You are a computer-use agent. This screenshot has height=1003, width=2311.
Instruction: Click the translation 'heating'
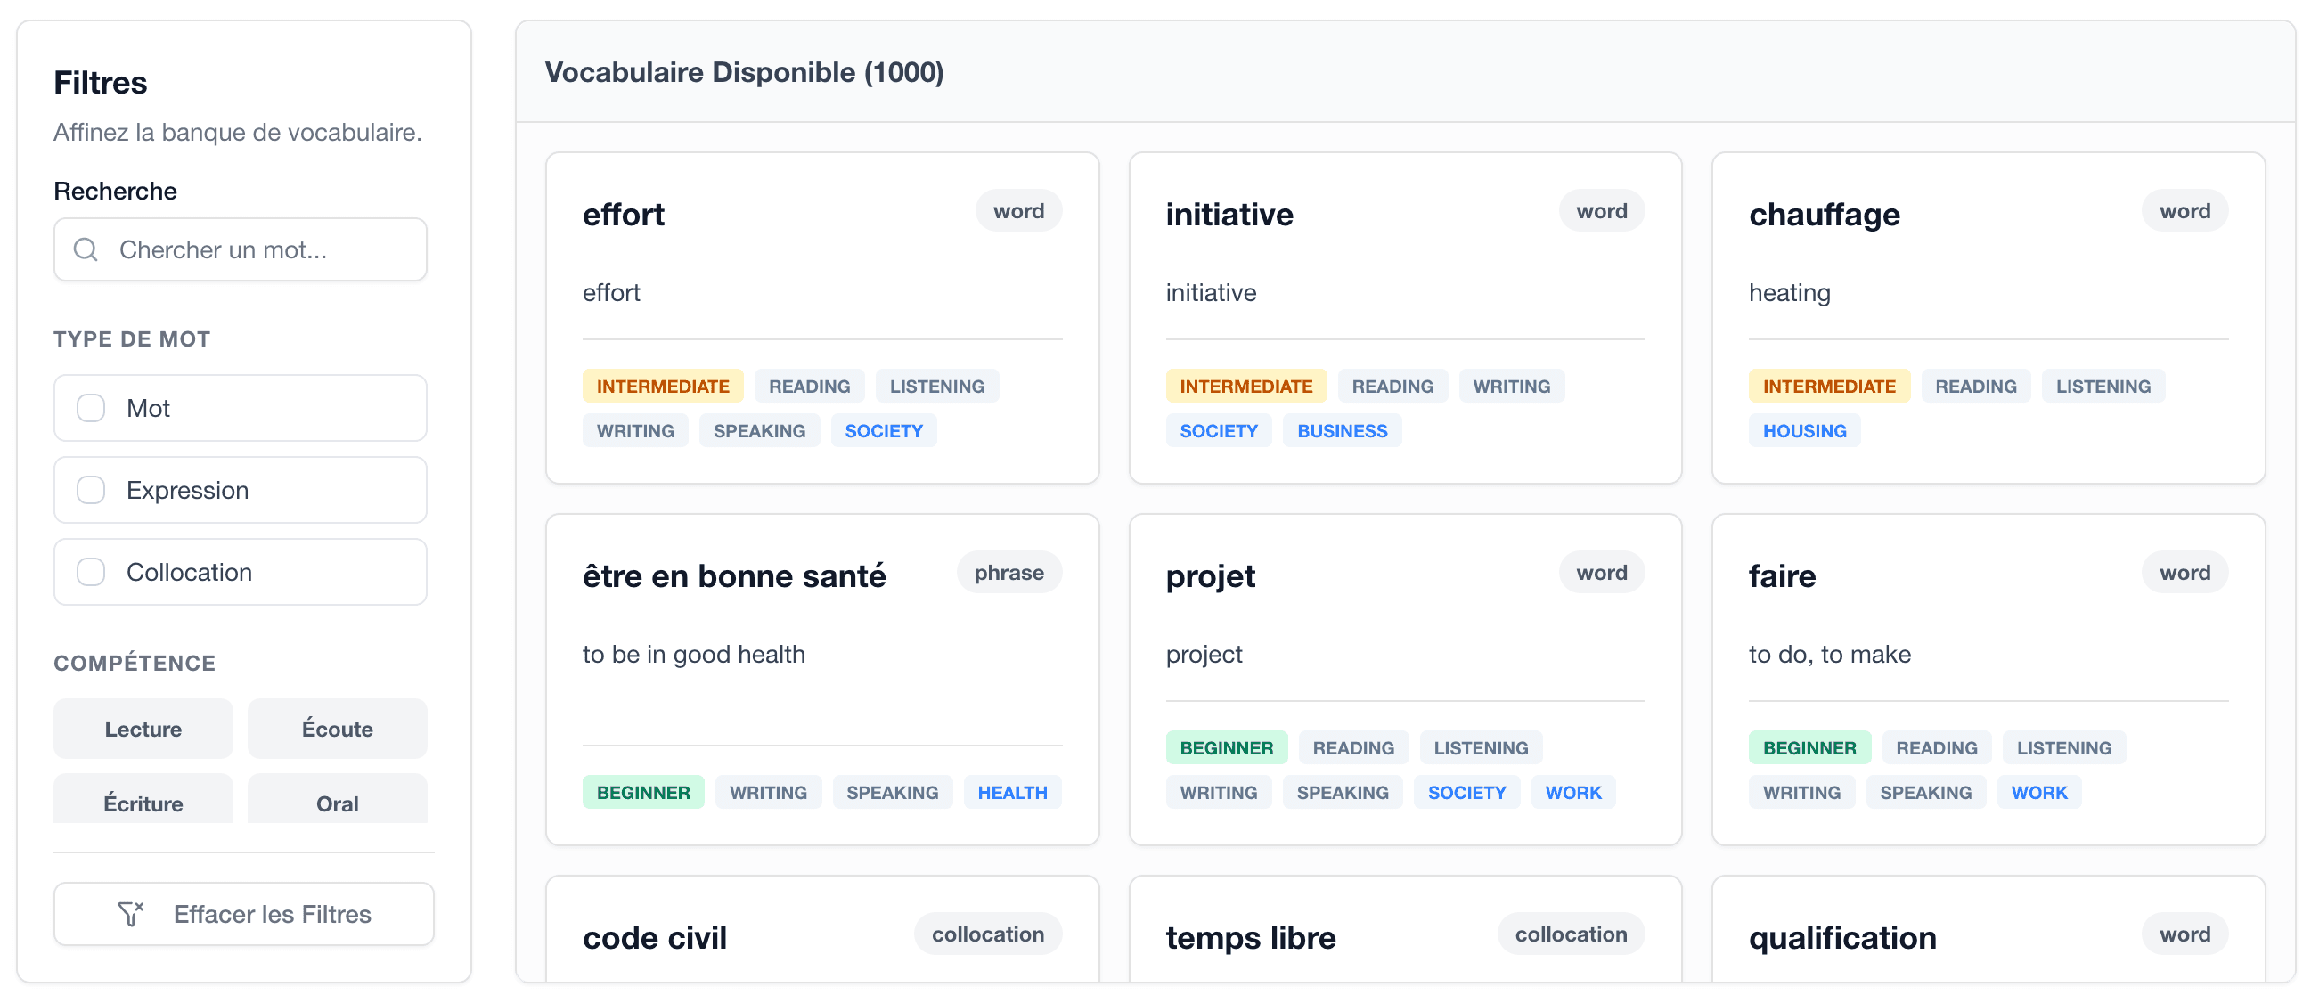click(x=1789, y=292)
